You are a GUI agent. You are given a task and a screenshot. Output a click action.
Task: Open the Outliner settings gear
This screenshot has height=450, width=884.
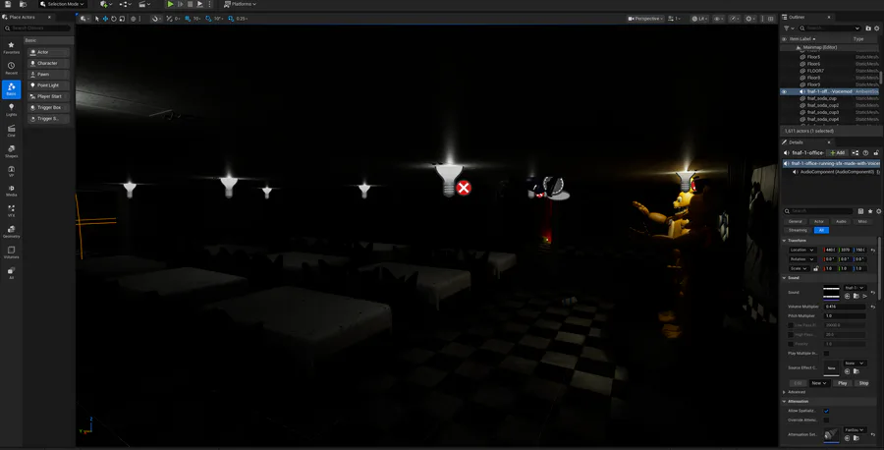click(877, 28)
